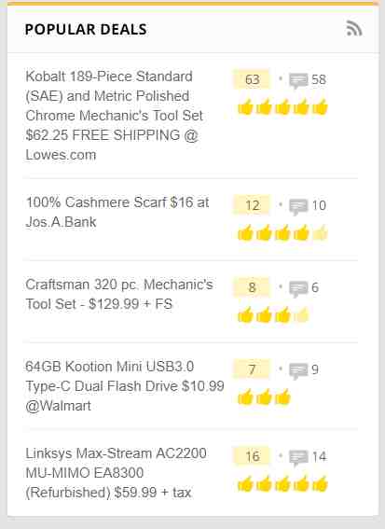This screenshot has height=529, width=385.
Task: Open 64GB Kootion Mini USB3.0 deal
Action: pos(125,386)
